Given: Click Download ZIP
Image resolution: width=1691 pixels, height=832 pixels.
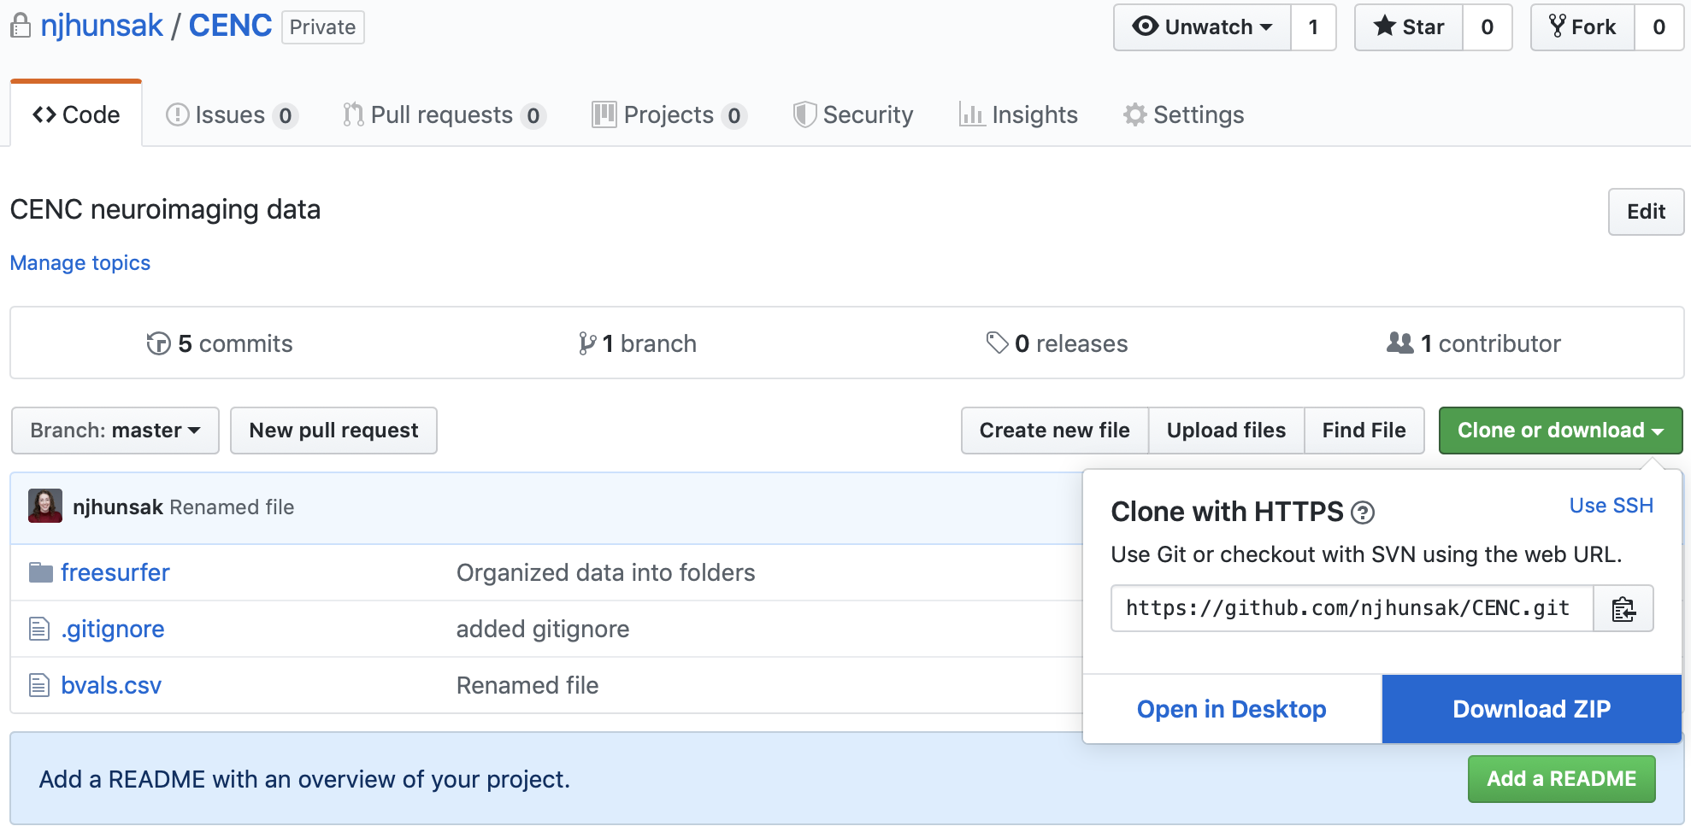Looking at the screenshot, I should [x=1532, y=709].
